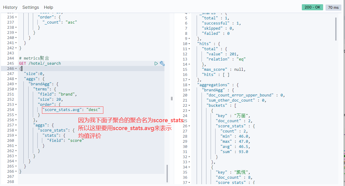Collapse the "aggs" block at line 248
Screen dimensions: 345x186
tap(16, 79)
